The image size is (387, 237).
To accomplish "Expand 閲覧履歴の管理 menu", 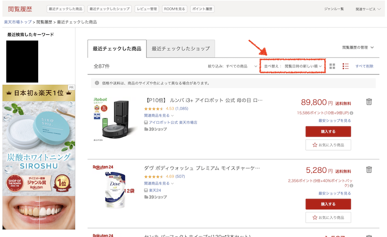I will pos(357,47).
